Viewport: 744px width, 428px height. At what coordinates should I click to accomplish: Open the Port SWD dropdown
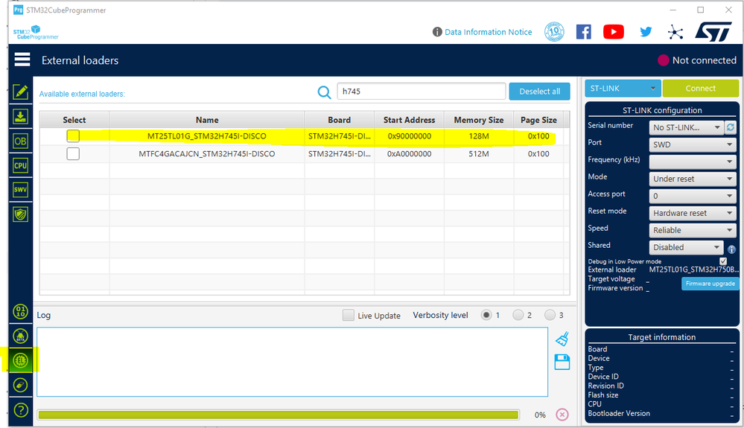[693, 144]
